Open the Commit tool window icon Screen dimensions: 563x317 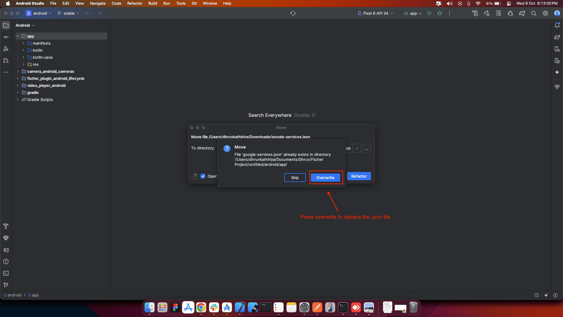point(6,37)
